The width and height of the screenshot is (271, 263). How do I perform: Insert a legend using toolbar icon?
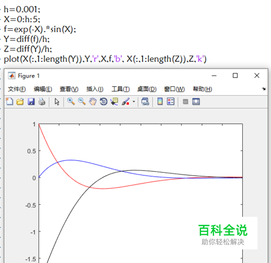[x=171, y=102]
